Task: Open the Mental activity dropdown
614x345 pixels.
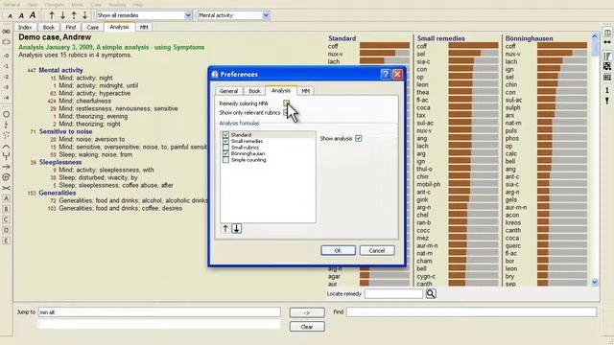Action: pyautogui.click(x=266, y=15)
